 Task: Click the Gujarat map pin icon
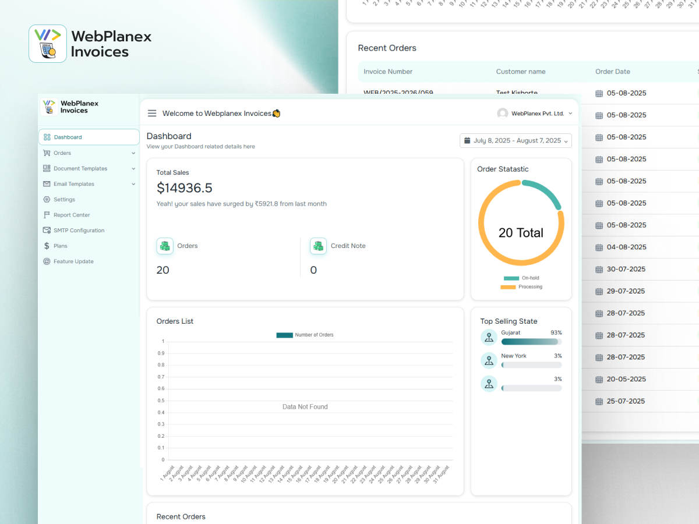tap(489, 337)
